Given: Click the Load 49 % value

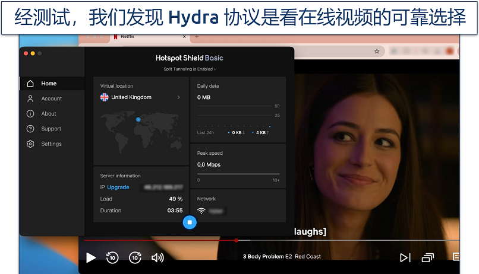Looking at the screenshot, I should coord(176,199).
